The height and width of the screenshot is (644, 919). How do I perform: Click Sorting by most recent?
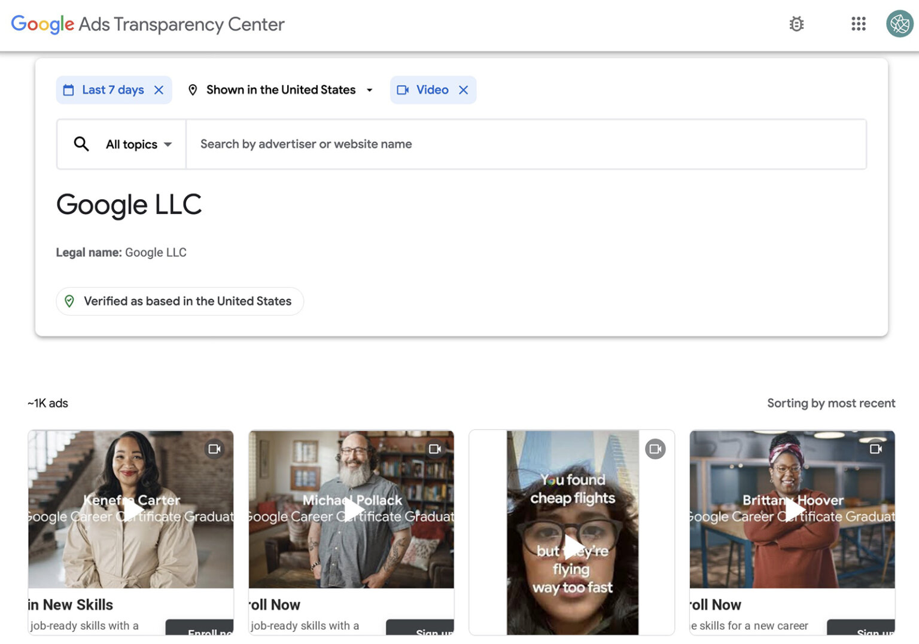click(x=831, y=403)
